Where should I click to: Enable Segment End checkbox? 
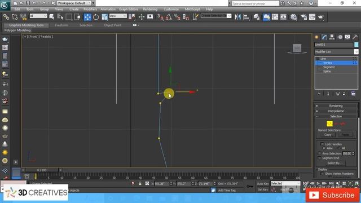tap(319, 158)
